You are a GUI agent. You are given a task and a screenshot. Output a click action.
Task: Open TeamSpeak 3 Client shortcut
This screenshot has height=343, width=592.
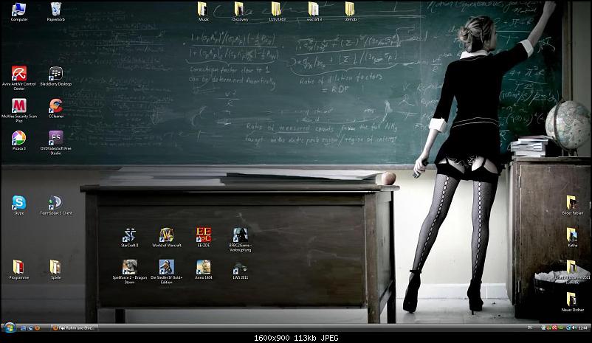55,202
